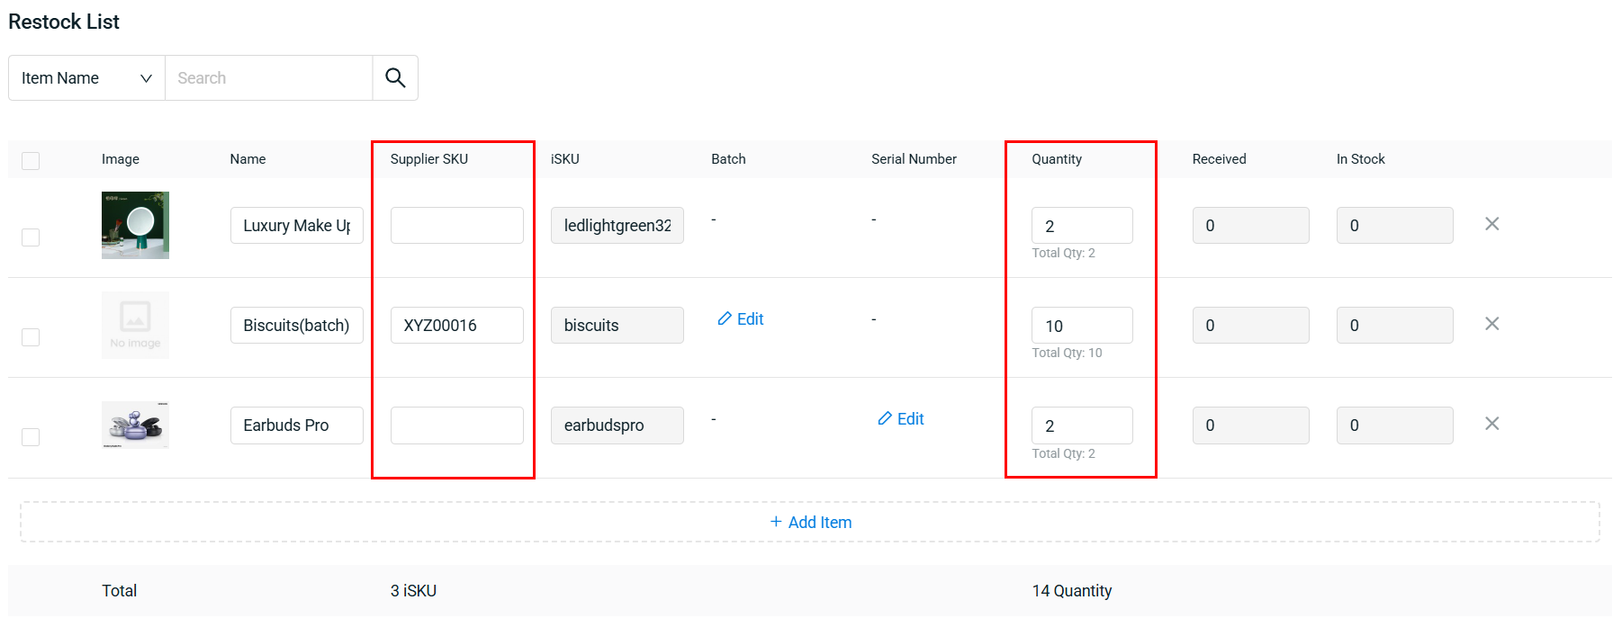Screen dimensions: 1613x618
Task: Tick the Earbuds Pro row checkbox
Action: (31, 437)
